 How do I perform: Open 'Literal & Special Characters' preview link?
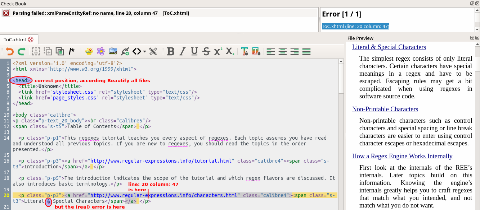(x=389, y=47)
